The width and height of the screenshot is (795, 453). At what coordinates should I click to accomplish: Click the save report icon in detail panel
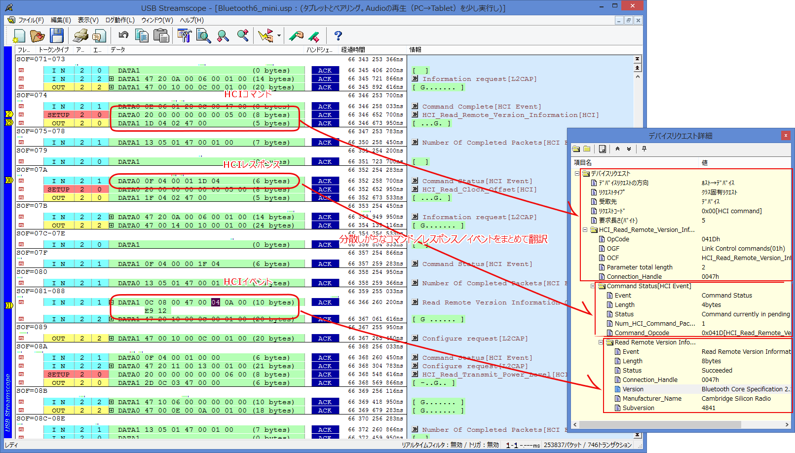tap(603, 149)
